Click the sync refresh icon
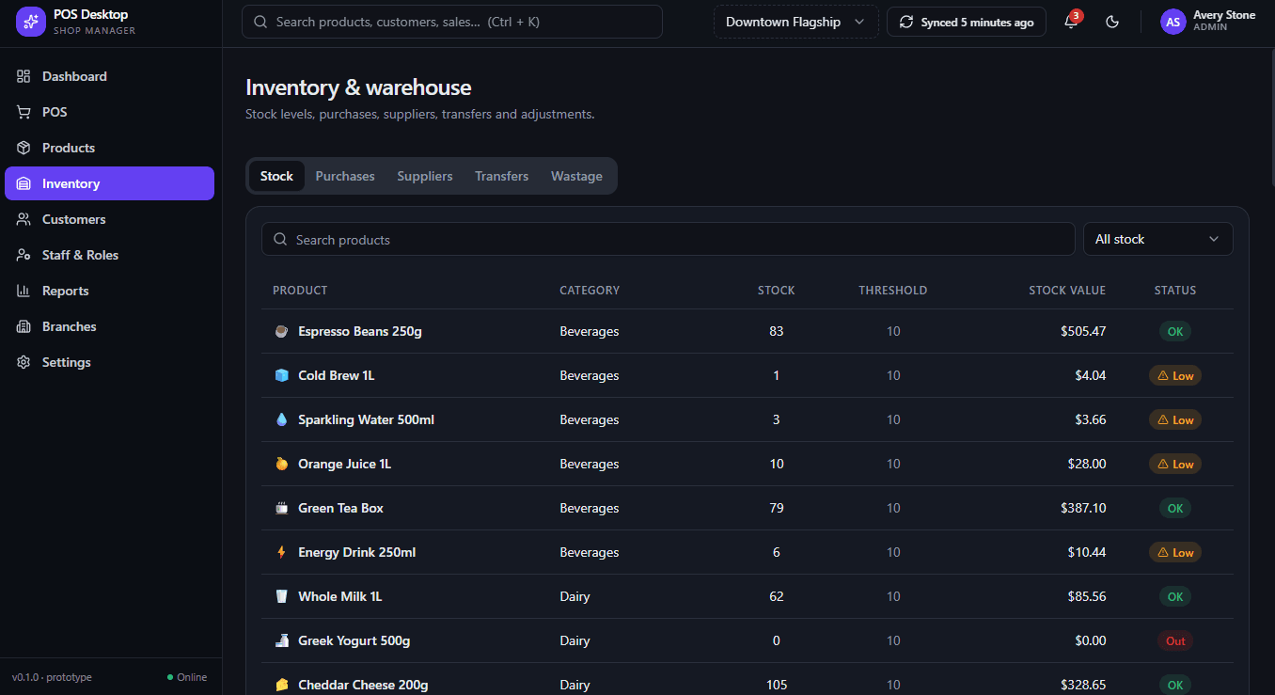 [x=906, y=22]
